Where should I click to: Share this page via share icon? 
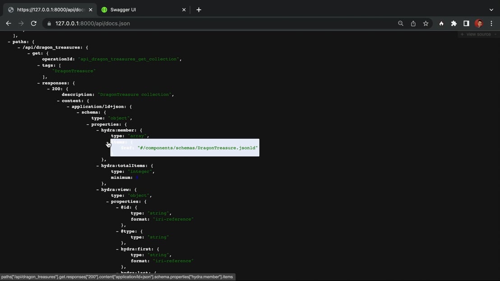[x=413, y=23]
